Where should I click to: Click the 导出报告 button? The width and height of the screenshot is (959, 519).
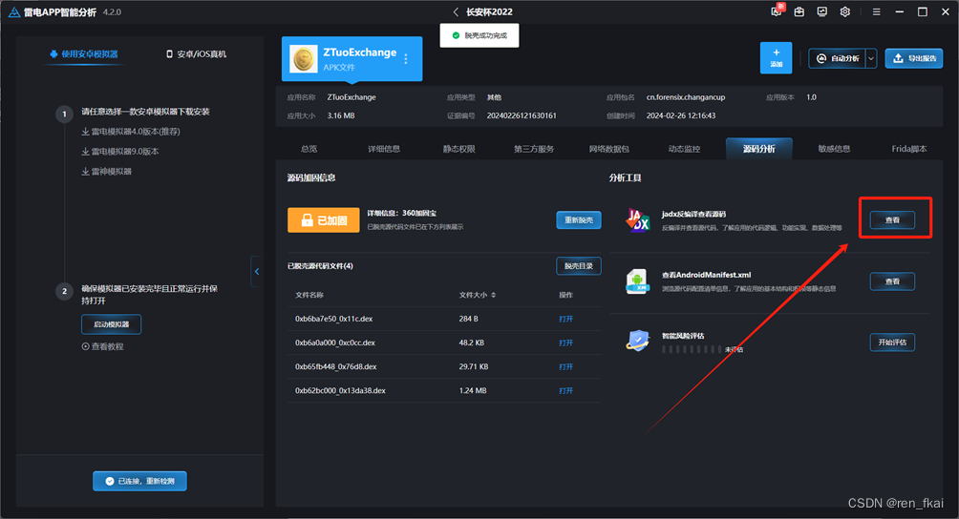[914, 58]
